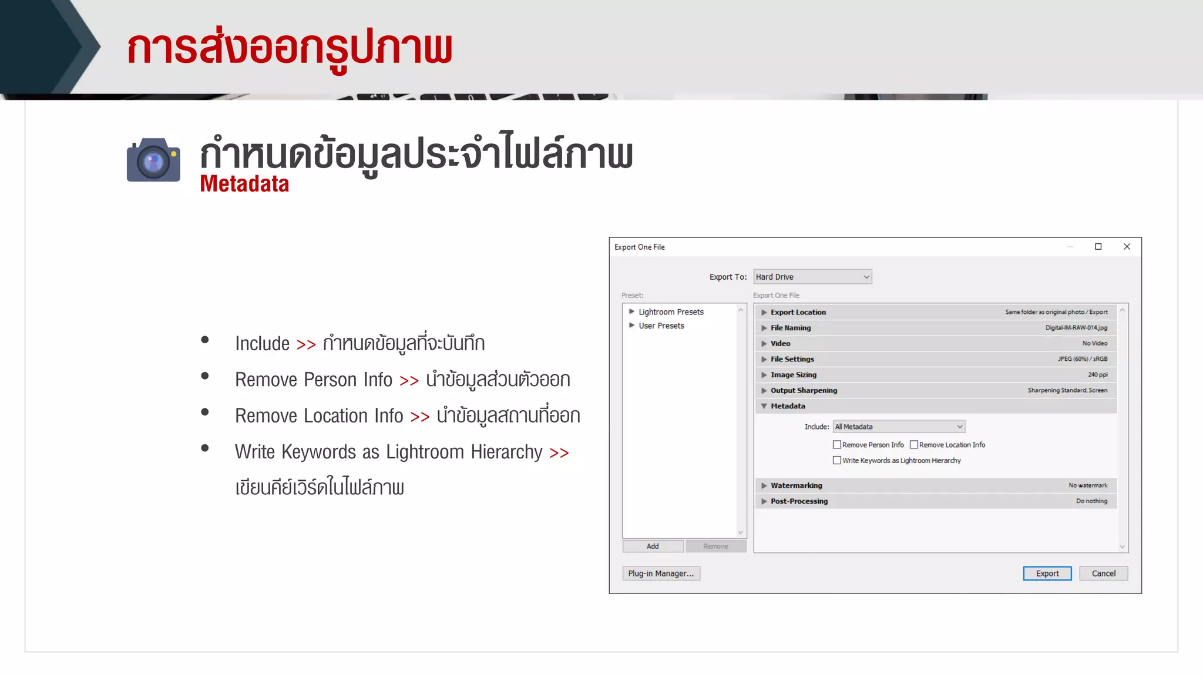Click 'Sharpening Standard, Screen' text
Image resolution: width=1203 pixels, height=677 pixels.
[1067, 390]
